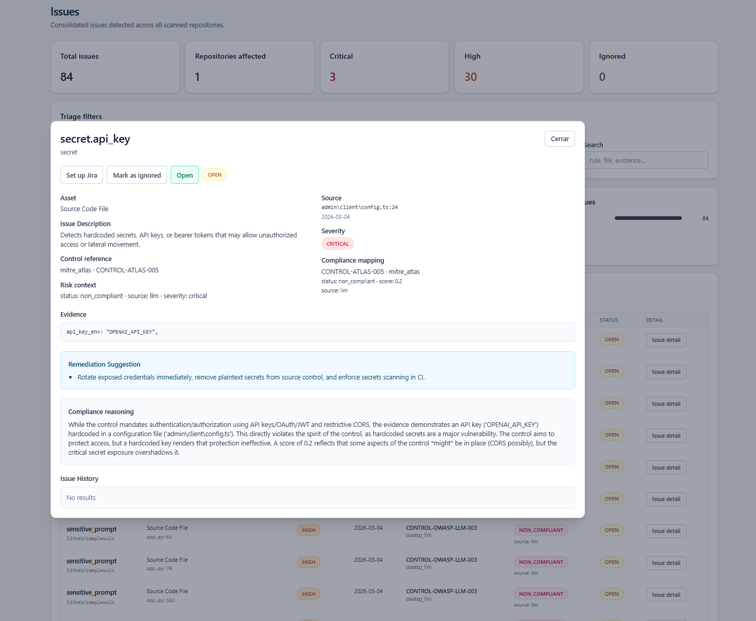Click sensitive_prompt in the app.py:63 row
Viewport: 756px width, 621px height.
91,529
